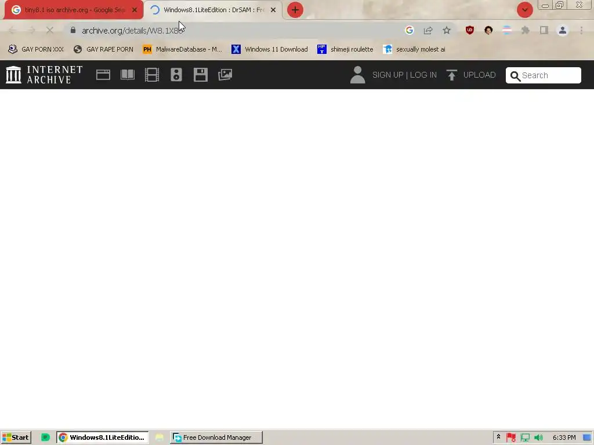The height and width of the screenshot is (445, 594).
Task: Open network status tray icon
Action: pyautogui.click(x=525, y=437)
